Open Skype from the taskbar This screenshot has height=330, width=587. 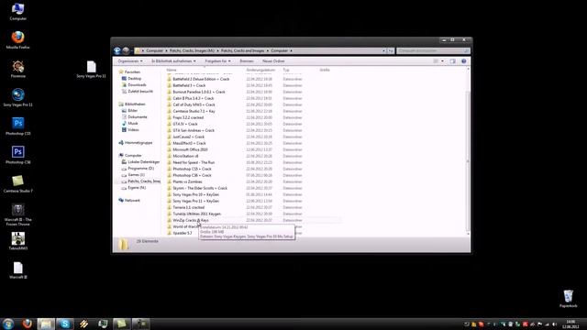click(65, 324)
